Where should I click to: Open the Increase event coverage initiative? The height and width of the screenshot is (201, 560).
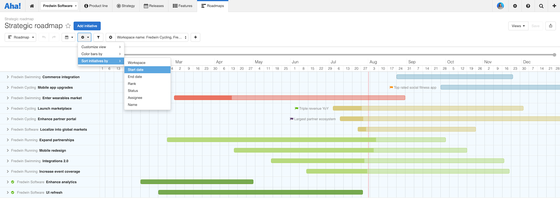pyautogui.click(x=60, y=172)
